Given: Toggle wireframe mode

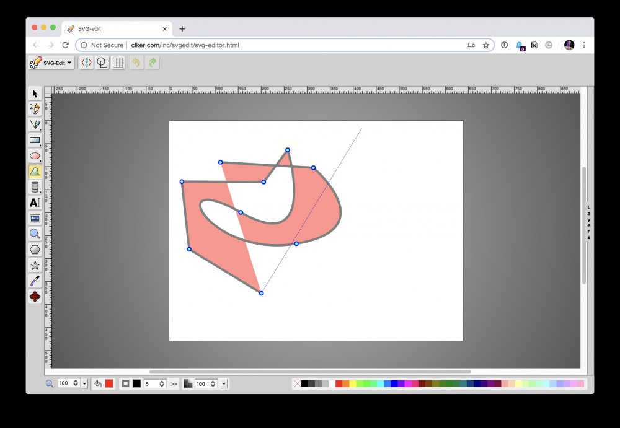Looking at the screenshot, I should pyautogui.click(x=102, y=63).
